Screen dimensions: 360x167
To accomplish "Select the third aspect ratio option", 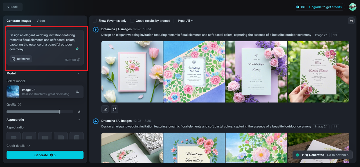I will coord(45,136).
